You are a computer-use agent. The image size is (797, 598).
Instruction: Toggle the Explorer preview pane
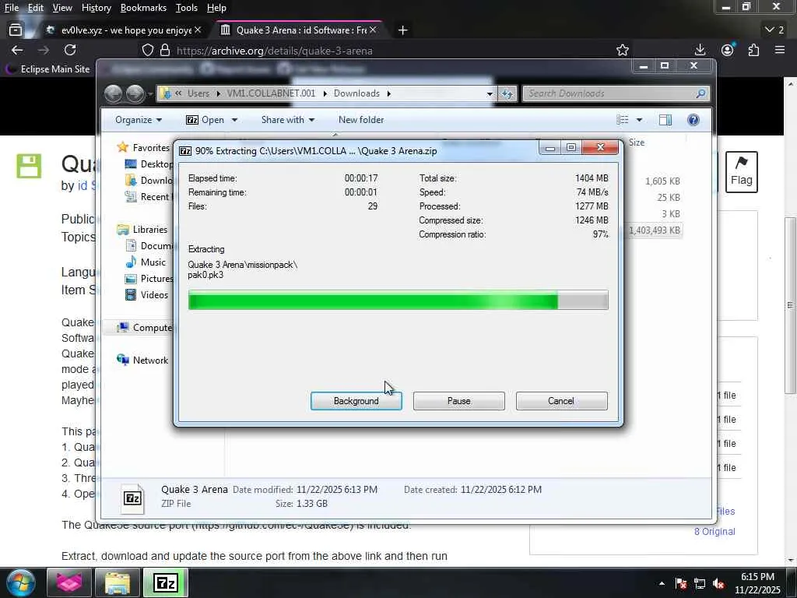(x=665, y=120)
